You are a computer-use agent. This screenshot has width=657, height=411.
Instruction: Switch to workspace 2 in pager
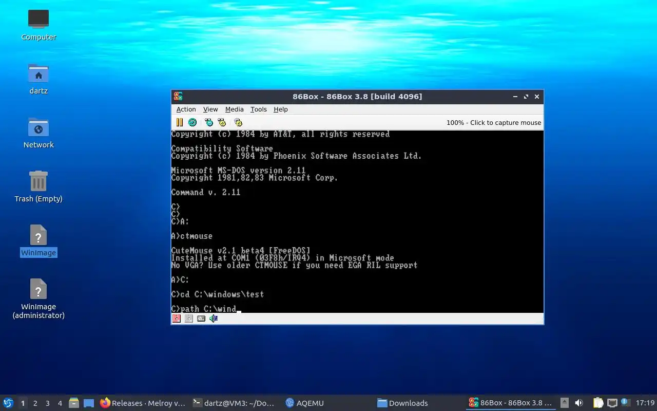coord(35,403)
